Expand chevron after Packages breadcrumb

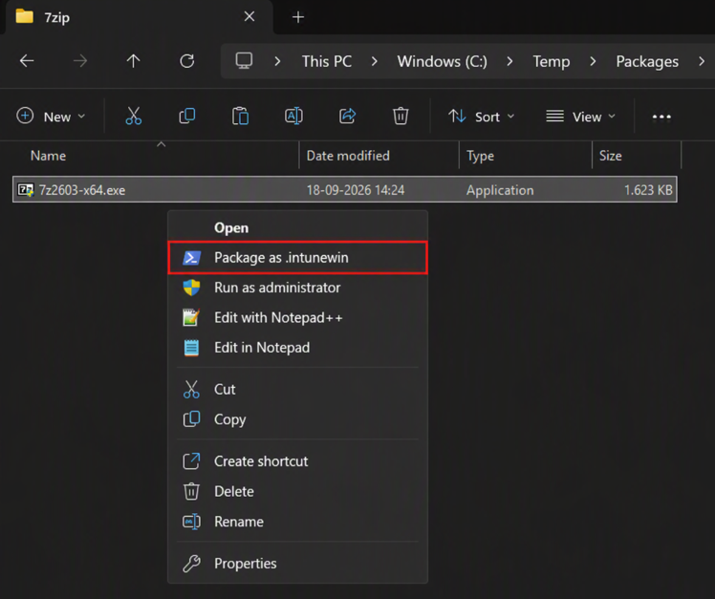tap(702, 61)
